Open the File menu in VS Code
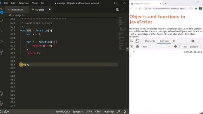This screenshot has height=114, width=203. pyautogui.click(x=6, y=3)
